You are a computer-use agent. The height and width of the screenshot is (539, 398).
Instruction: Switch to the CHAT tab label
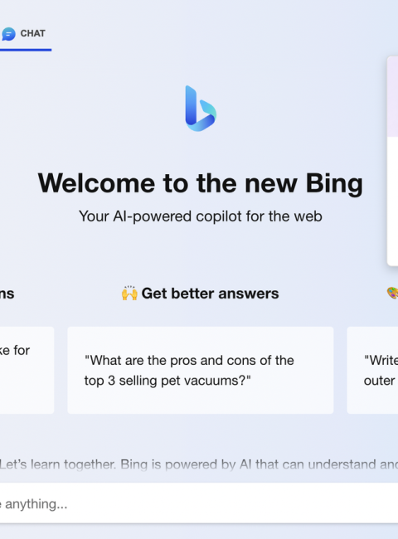32,33
